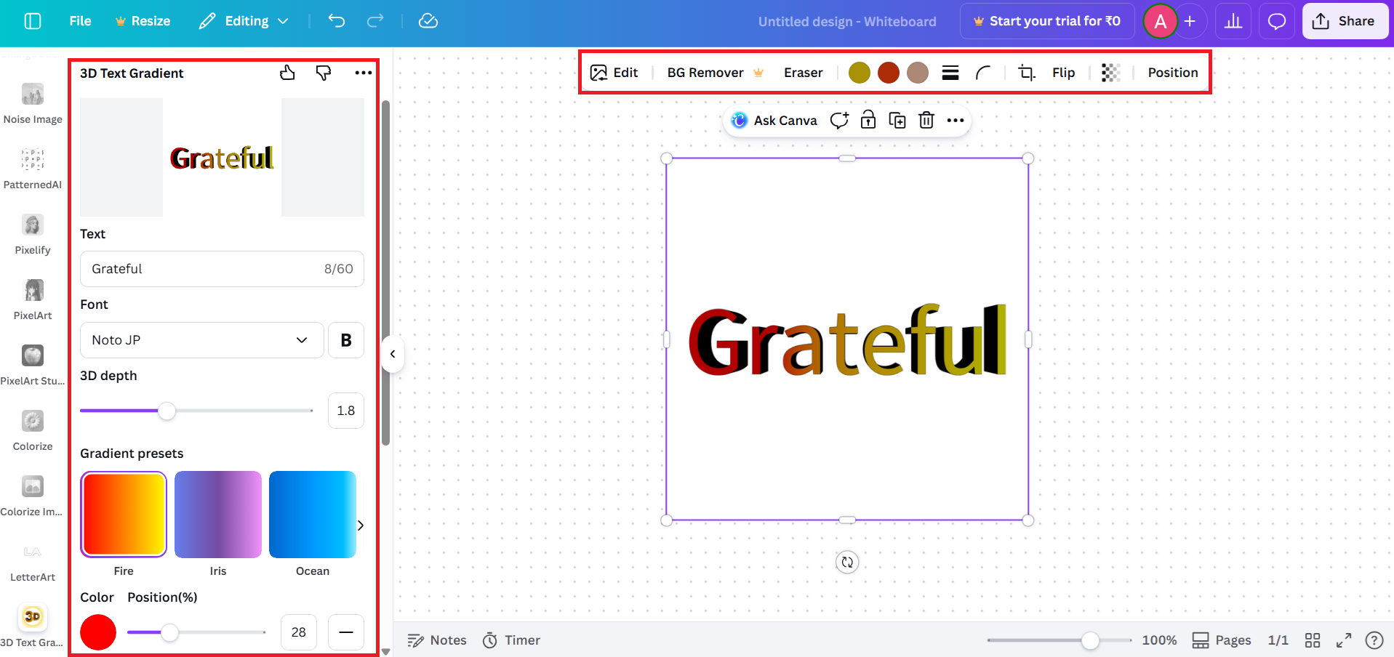Click the Position toolbar item
This screenshot has width=1394, height=657.
[1172, 73]
